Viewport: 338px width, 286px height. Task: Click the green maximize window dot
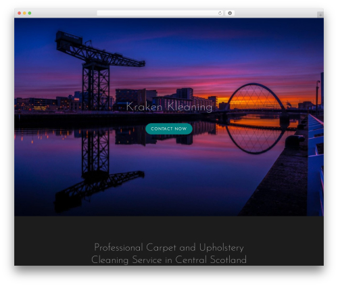30,14
